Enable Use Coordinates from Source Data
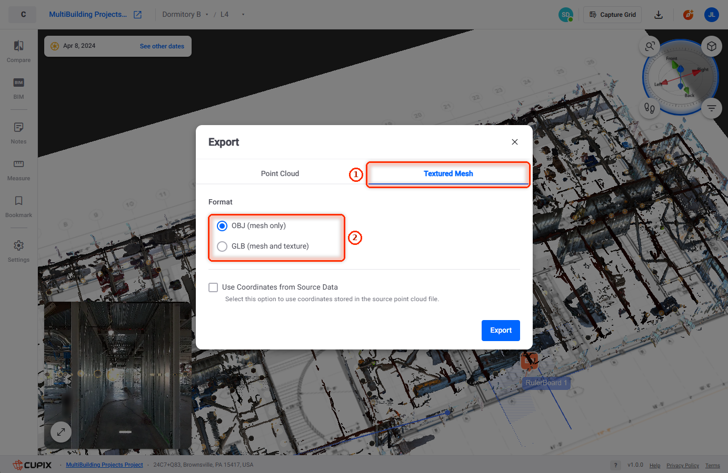Viewport: 728px width, 473px height. coord(213,287)
